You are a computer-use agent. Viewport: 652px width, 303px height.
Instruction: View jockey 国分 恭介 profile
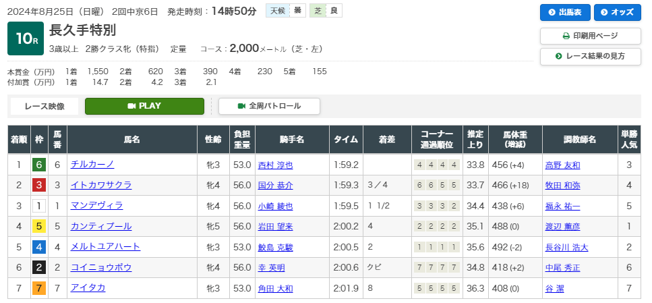tap(275, 185)
